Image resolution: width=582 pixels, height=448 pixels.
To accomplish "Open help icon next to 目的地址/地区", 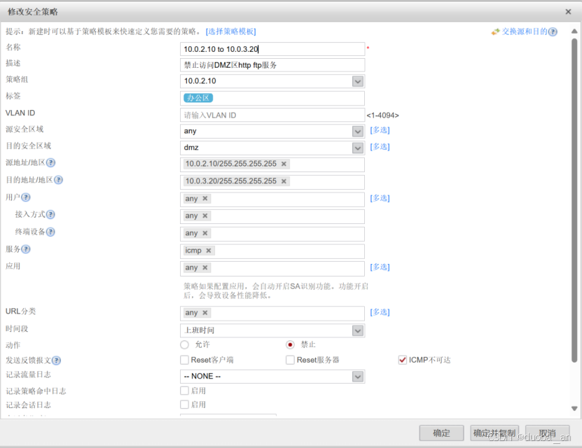I will click(58, 180).
